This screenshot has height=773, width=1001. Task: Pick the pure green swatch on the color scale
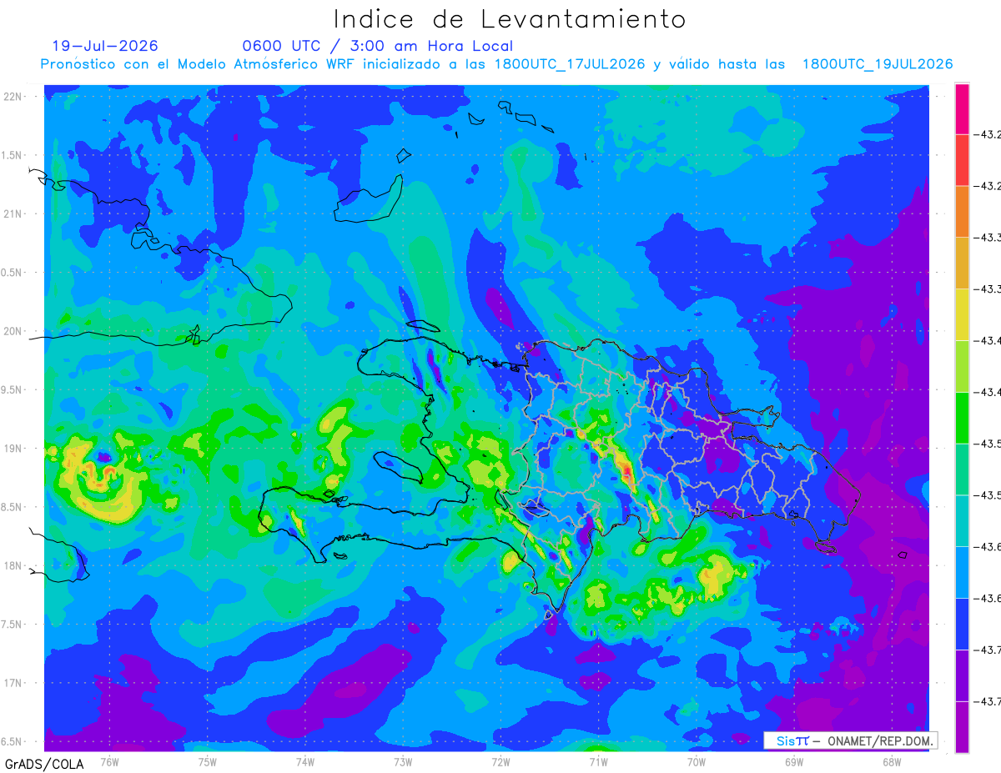pos(962,417)
